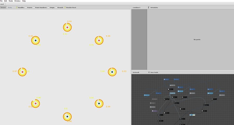Open the Window menu
Image resolution: width=234 pixels, height=125 pixels.
(17, 1)
